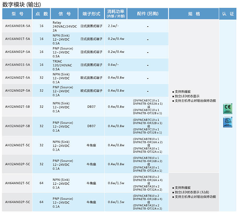The width and height of the screenshot is (239, 214).
Task: Click the DVPAETB-OR32A x 1 accessory text
Action: pos(148,104)
